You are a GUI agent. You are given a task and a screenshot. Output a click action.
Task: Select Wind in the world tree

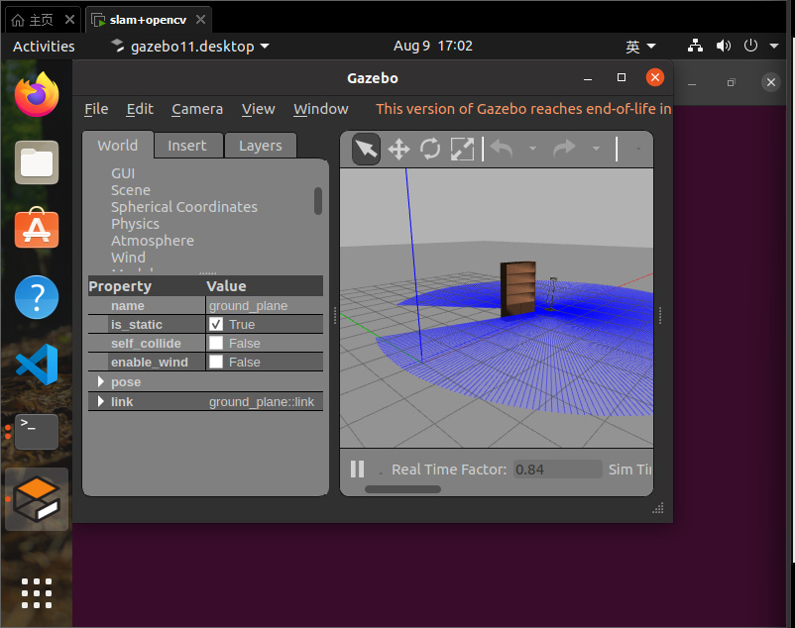[128, 258]
